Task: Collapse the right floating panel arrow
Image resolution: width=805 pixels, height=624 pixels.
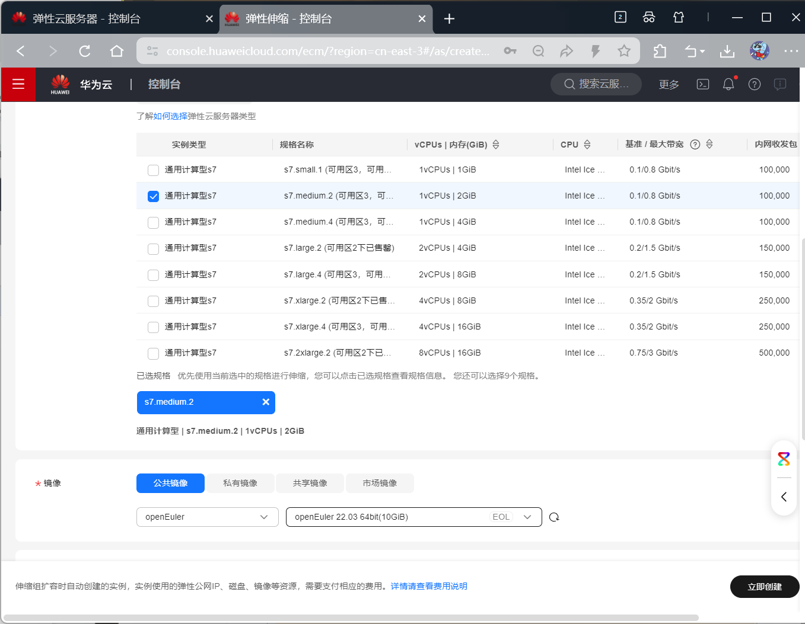Action: pos(784,497)
